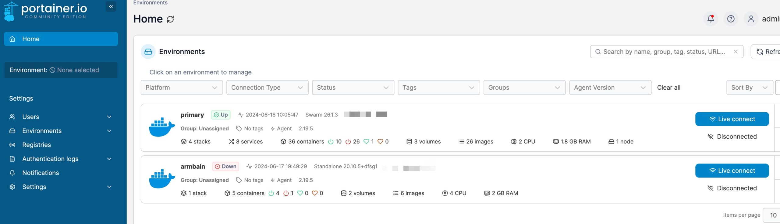The height and width of the screenshot is (224, 780).
Task: Click the 1 node icon on primary
Action: (611, 142)
